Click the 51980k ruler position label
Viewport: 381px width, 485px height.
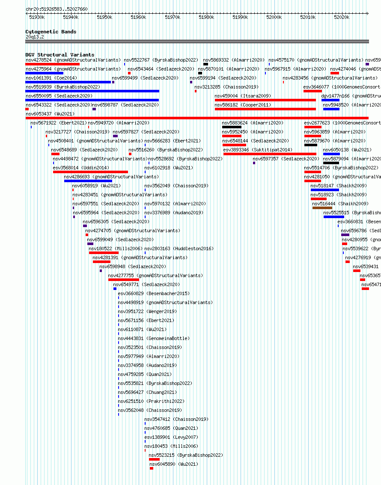(206, 17)
